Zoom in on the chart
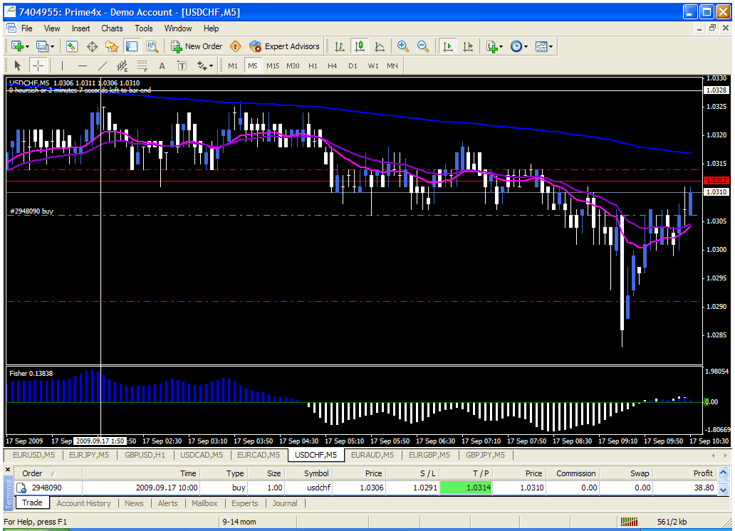This screenshot has width=735, height=531. tap(402, 46)
